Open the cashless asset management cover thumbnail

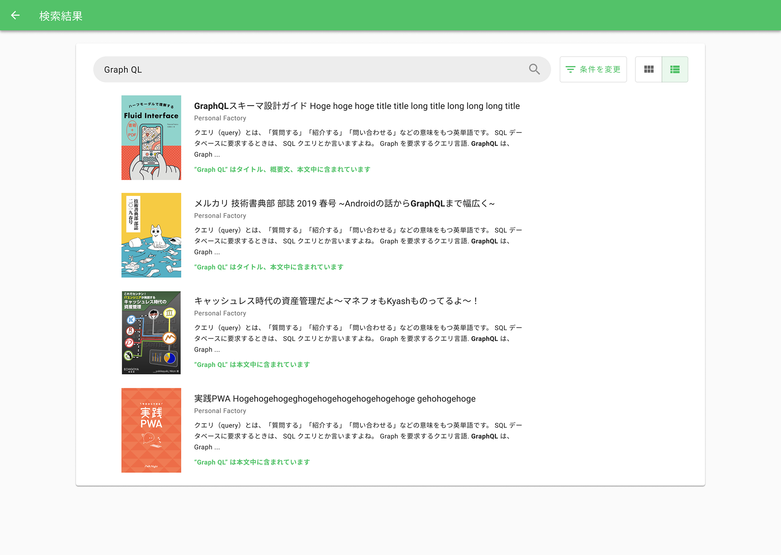point(151,333)
